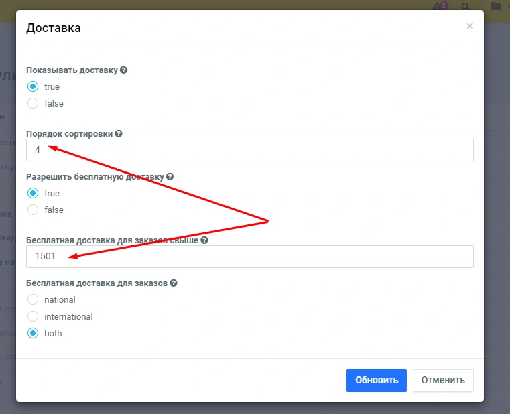This screenshot has width=510, height=414.
Task: Click the Обновить button
Action: point(377,380)
